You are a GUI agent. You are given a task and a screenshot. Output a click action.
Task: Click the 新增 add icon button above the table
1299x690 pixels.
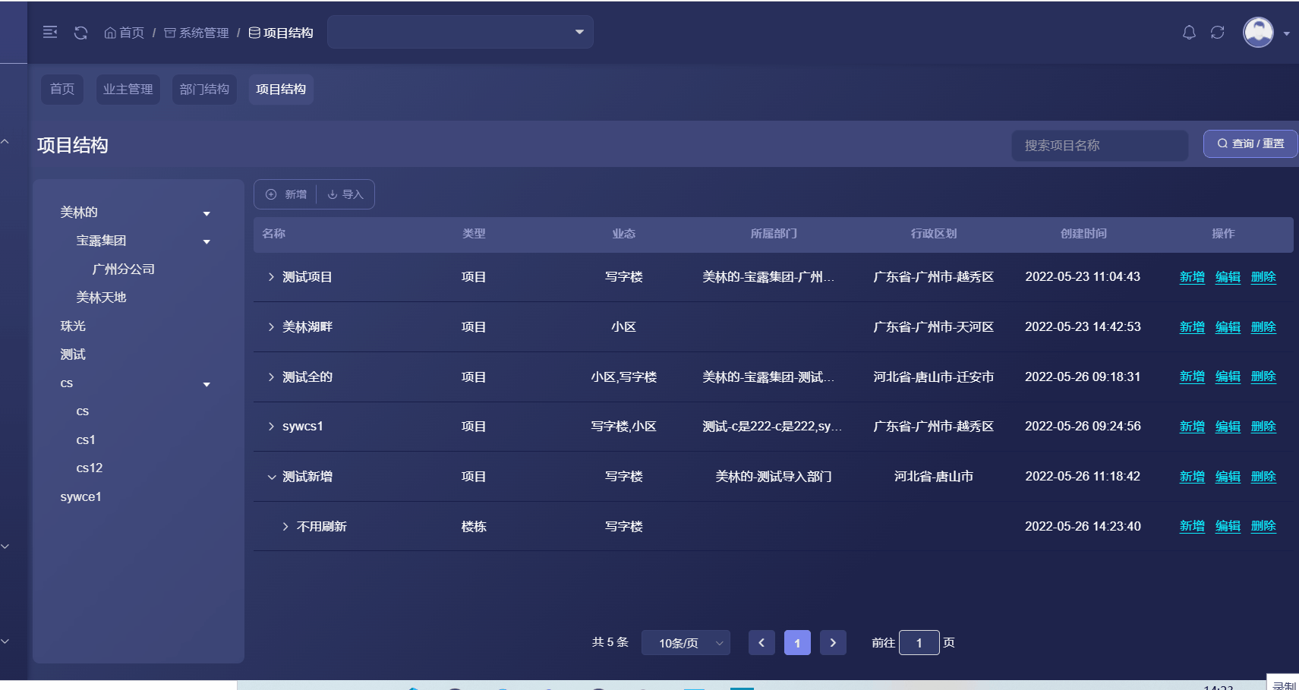(271, 194)
